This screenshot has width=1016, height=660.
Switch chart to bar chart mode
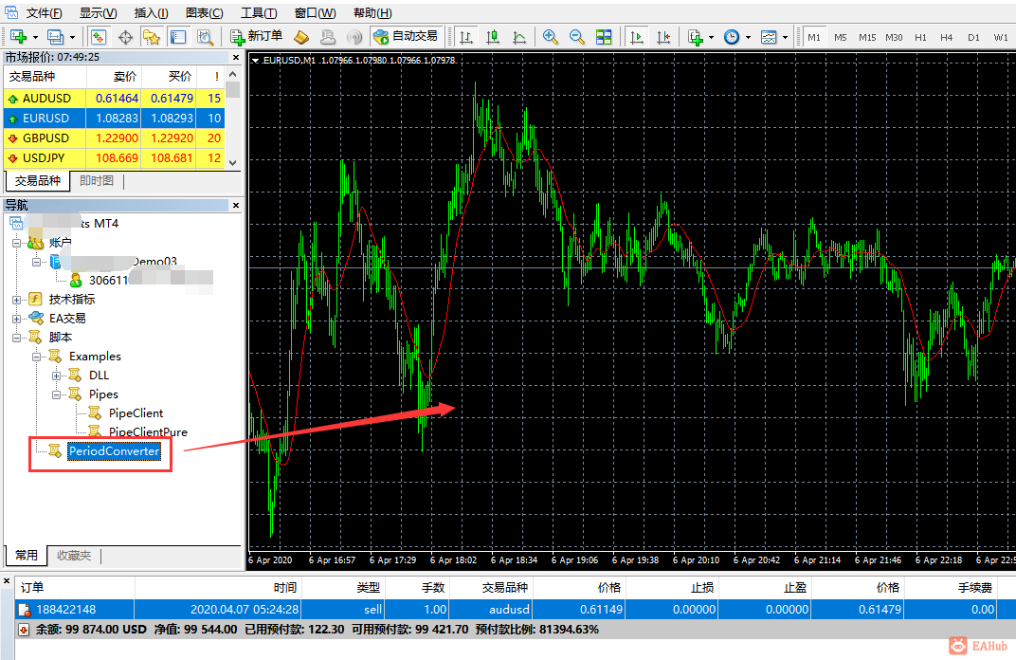pyautogui.click(x=466, y=37)
